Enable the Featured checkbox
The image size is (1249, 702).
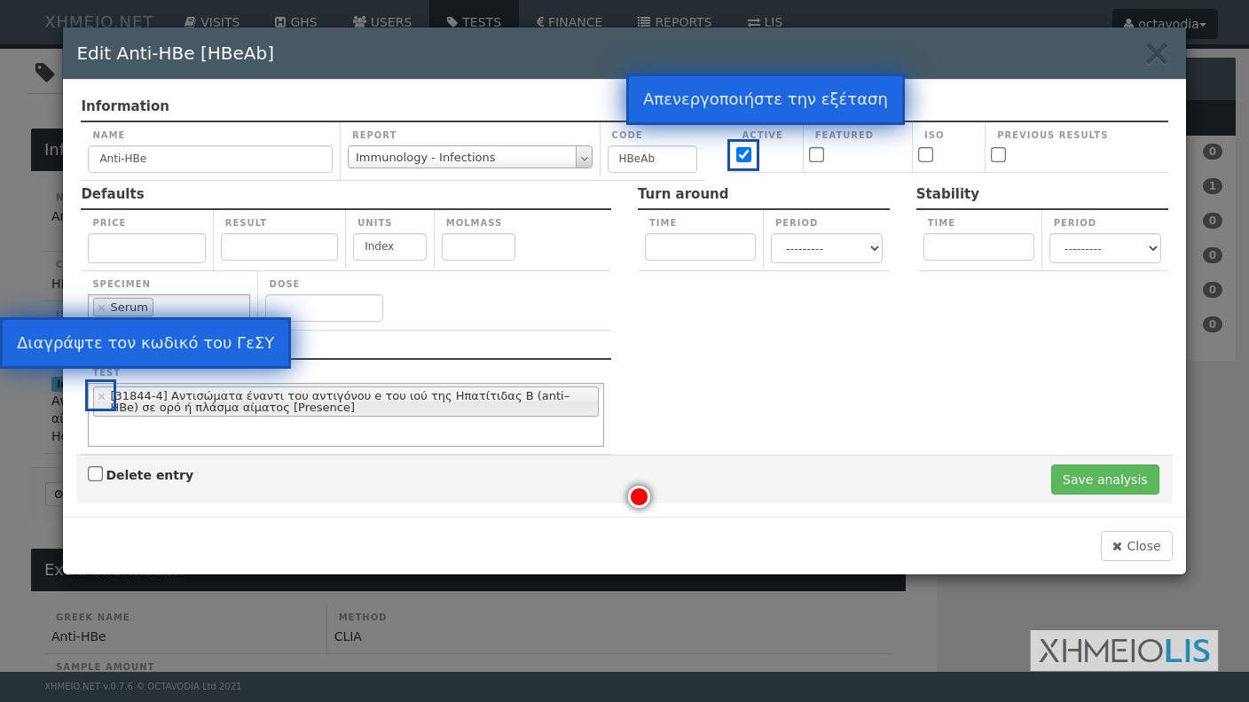coord(817,155)
